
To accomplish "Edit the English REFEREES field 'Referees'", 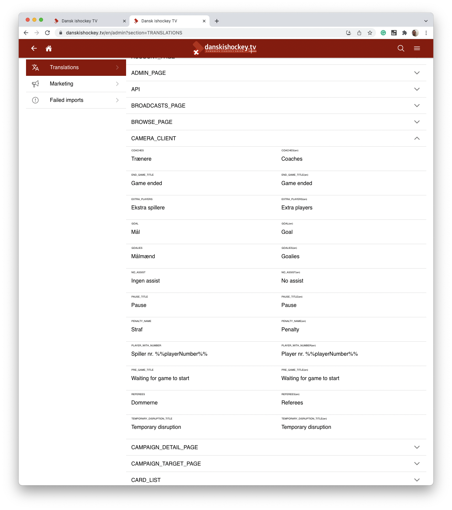I will (x=351, y=402).
